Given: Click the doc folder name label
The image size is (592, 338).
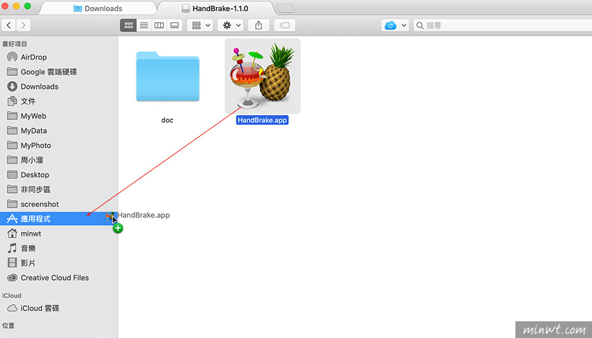Looking at the screenshot, I should click(167, 120).
